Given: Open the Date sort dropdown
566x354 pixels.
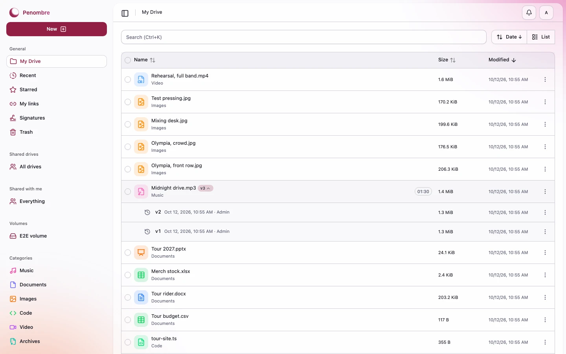Looking at the screenshot, I should click(x=509, y=37).
